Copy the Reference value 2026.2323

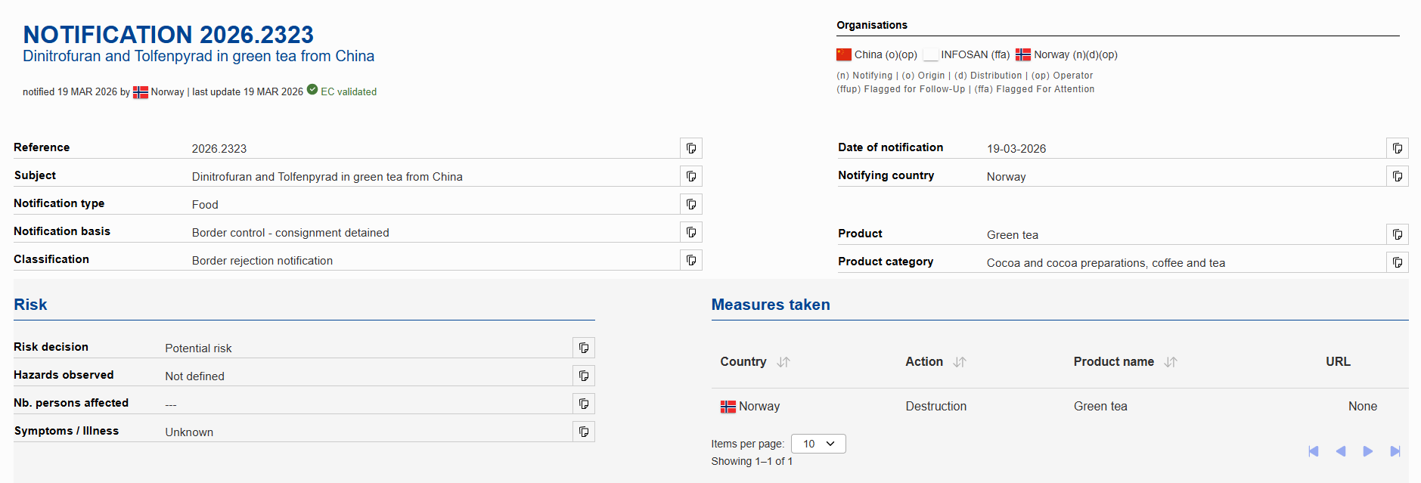coord(691,148)
